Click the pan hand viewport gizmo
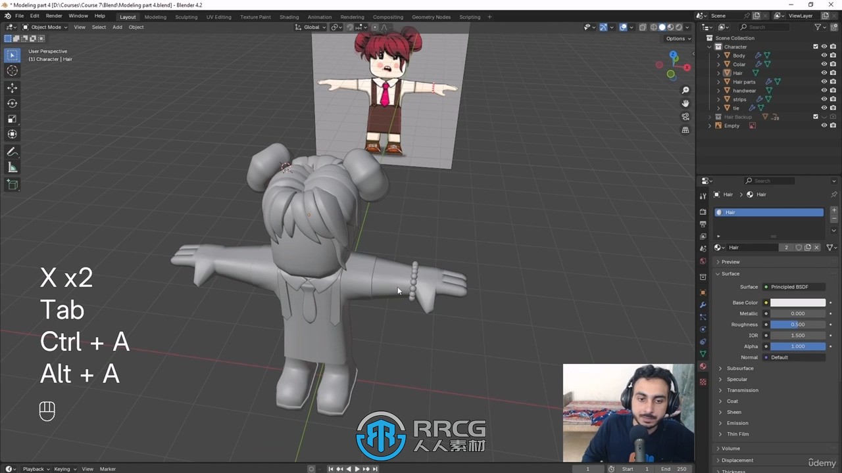Viewport: 842px width, 473px height. click(x=685, y=103)
